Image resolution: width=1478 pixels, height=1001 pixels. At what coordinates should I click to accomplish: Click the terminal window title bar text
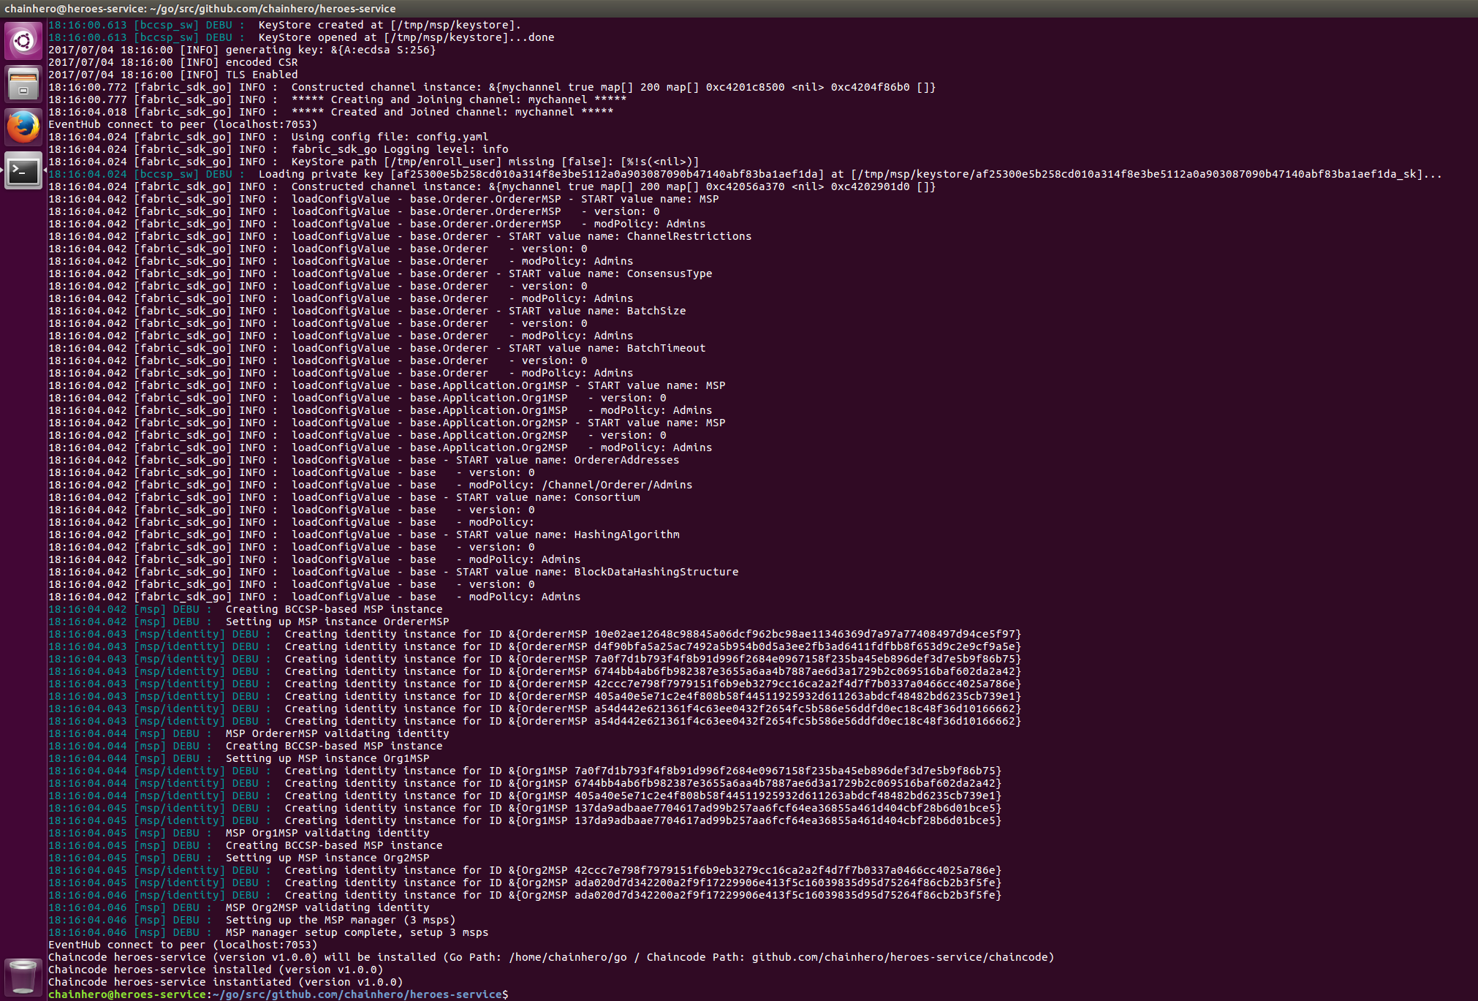pyautogui.click(x=200, y=9)
